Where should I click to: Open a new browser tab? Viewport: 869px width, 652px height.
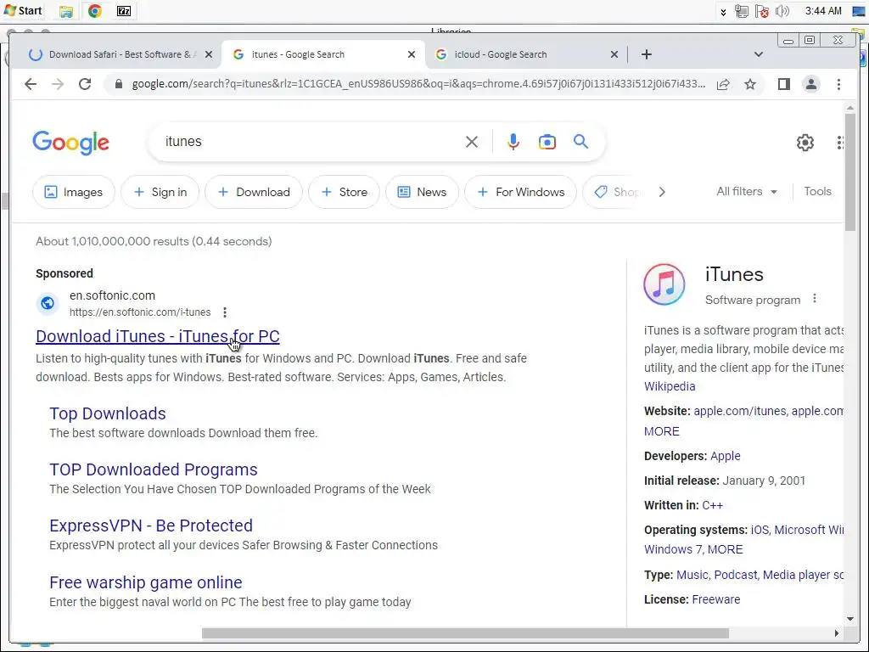click(x=646, y=54)
